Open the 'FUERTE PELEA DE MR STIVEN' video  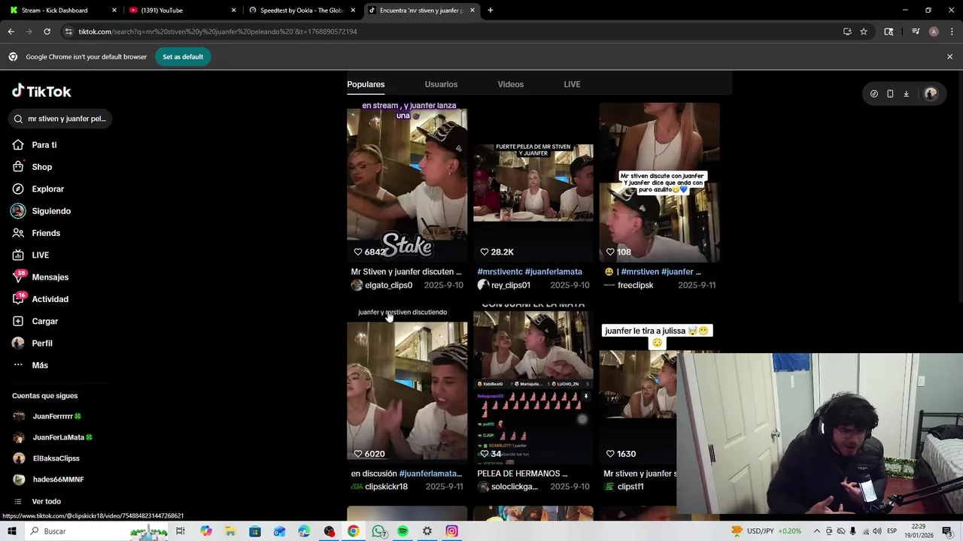(533, 183)
